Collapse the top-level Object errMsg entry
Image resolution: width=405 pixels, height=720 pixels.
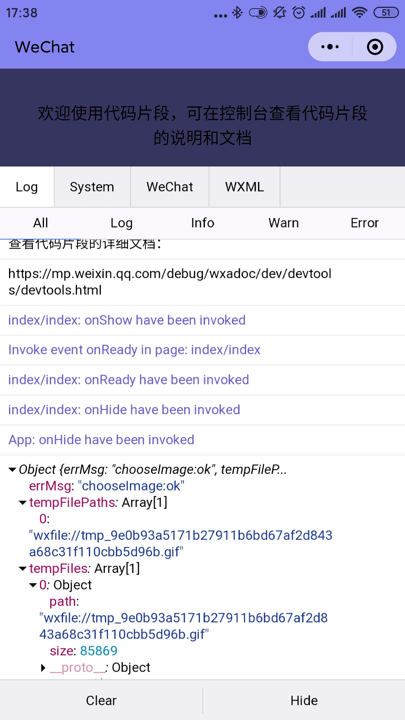point(12,469)
